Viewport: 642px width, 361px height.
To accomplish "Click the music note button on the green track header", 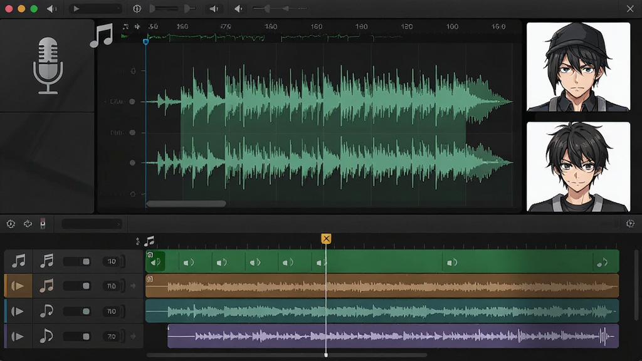I will [x=18, y=261].
